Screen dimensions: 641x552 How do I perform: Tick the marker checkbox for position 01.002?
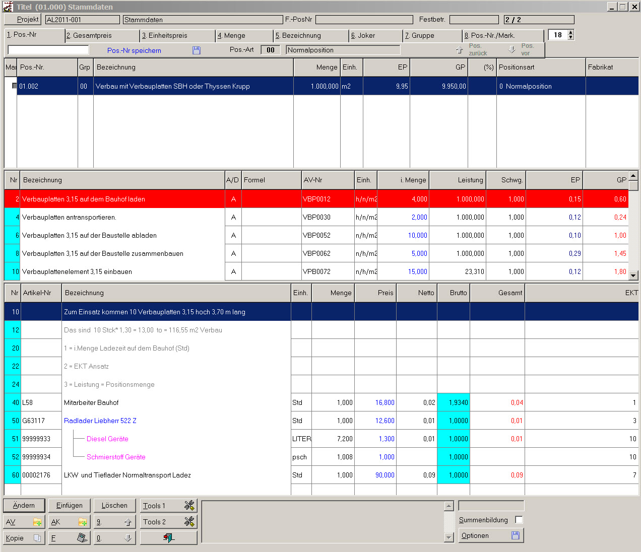coord(15,86)
